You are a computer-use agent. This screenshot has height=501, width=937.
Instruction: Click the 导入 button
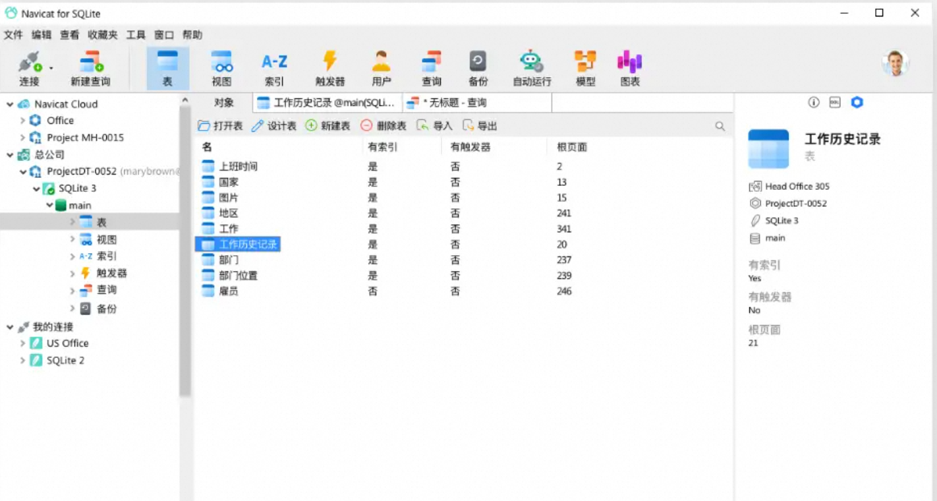pos(435,126)
